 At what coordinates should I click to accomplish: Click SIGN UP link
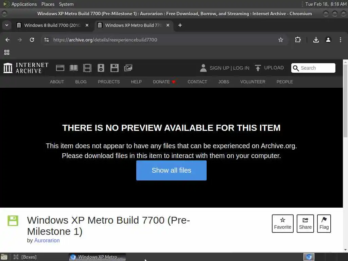219,68
